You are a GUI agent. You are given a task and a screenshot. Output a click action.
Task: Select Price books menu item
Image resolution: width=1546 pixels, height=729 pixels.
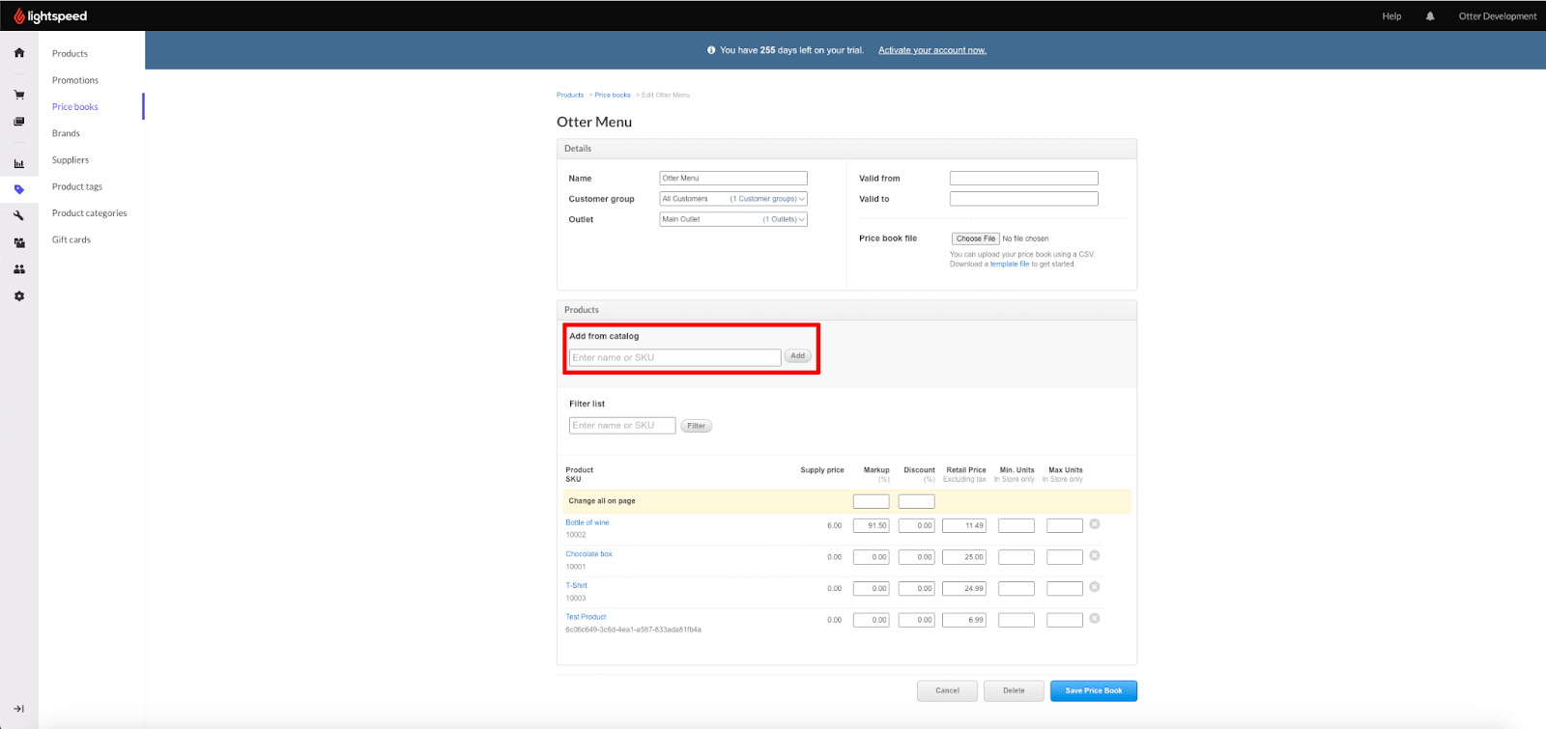[x=75, y=107]
